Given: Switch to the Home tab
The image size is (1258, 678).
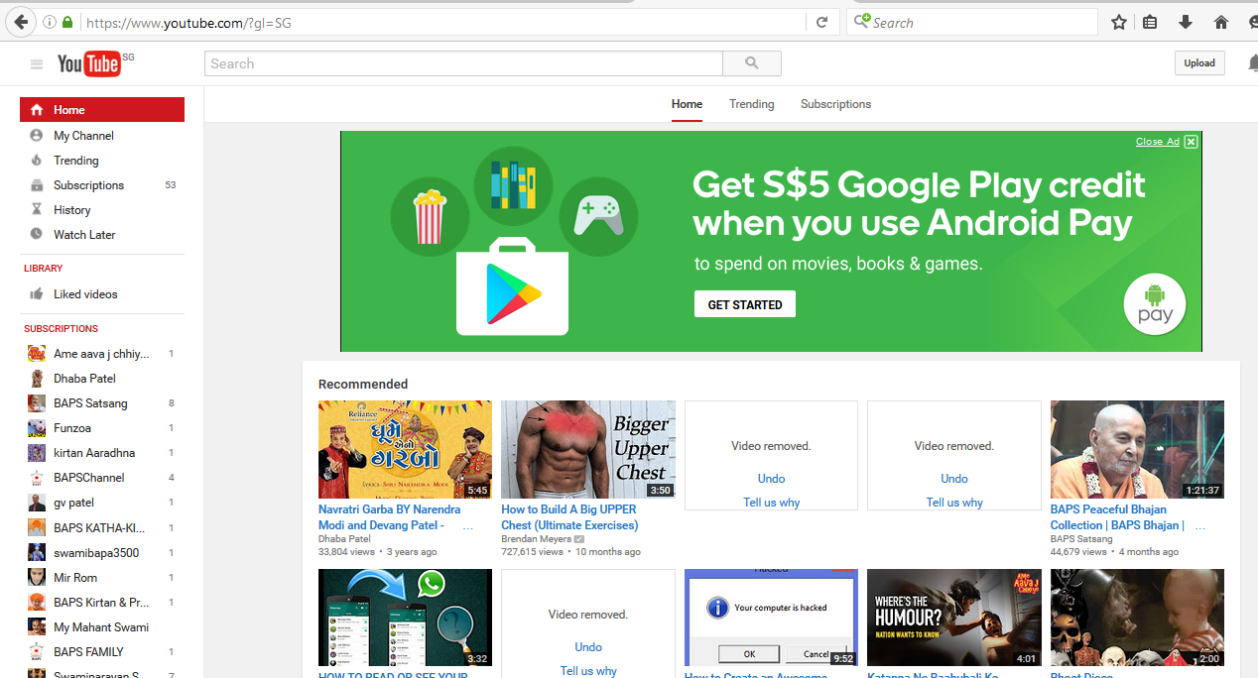Looking at the screenshot, I should click(687, 104).
